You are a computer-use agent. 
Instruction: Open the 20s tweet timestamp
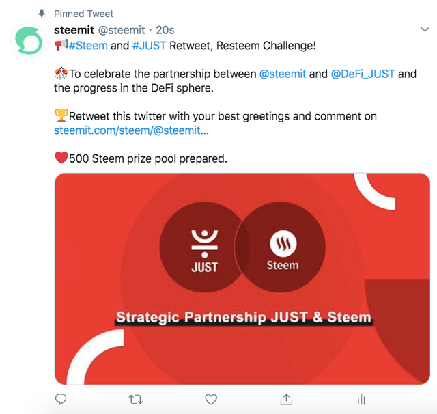click(165, 30)
